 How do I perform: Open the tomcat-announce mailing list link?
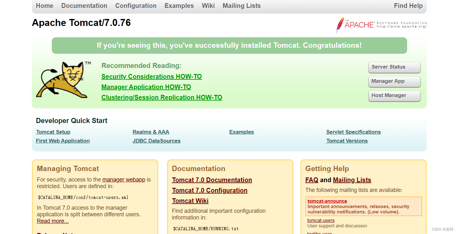[x=327, y=201]
